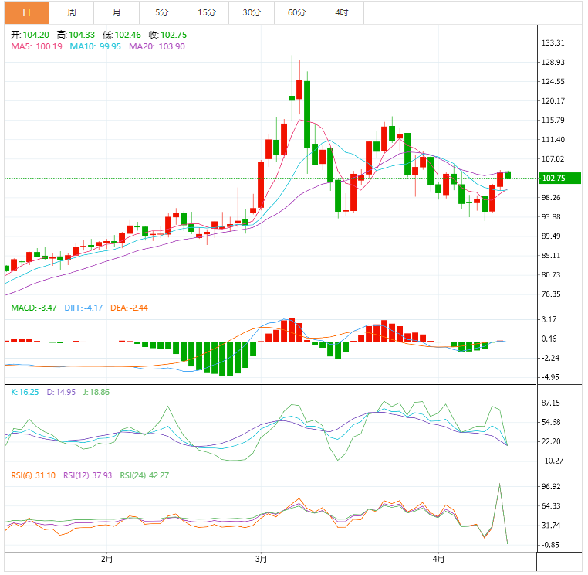The width and height of the screenshot is (588, 575).
Task: Switch to the 日 daily chart tab
Action: pyautogui.click(x=25, y=12)
